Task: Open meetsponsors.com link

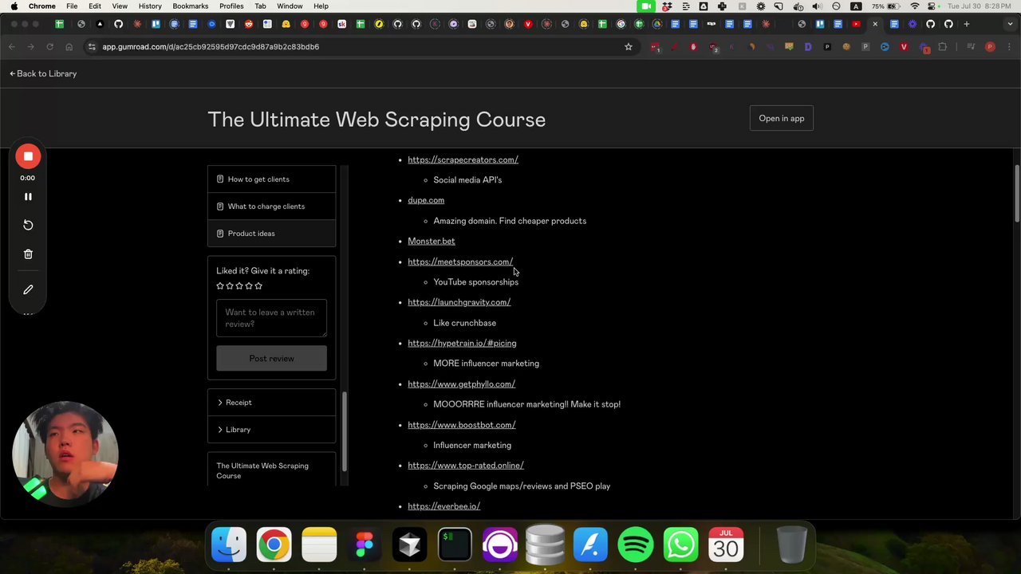Action: 460,261
